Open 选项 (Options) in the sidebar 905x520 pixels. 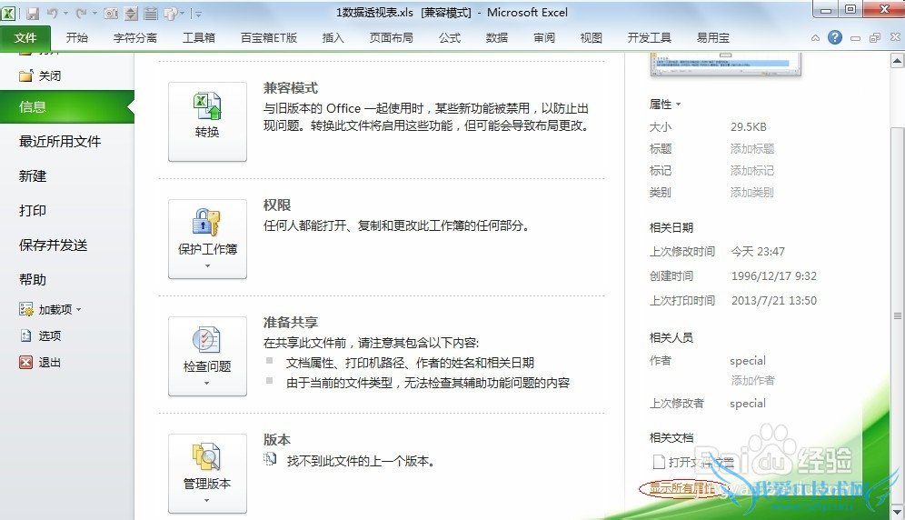coord(40,335)
